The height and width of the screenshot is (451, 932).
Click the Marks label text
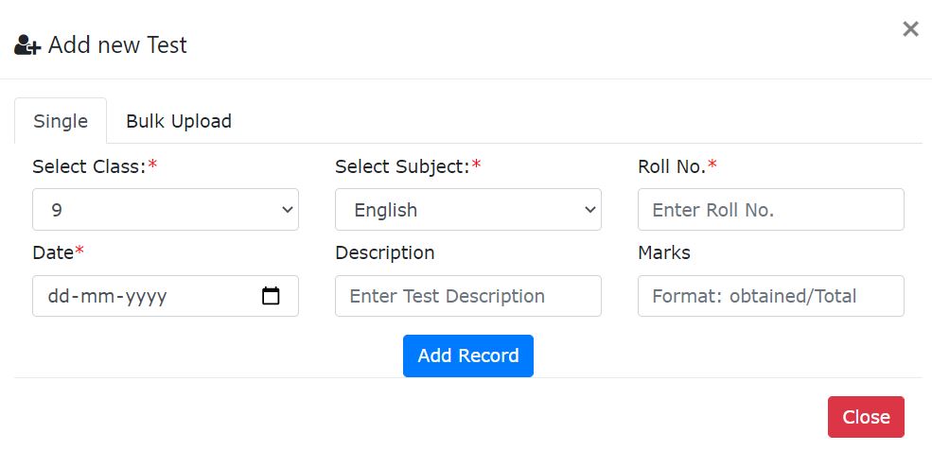click(x=664, y=252)
